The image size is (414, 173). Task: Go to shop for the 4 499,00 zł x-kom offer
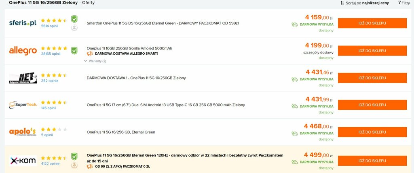click(x=372, y=161)
